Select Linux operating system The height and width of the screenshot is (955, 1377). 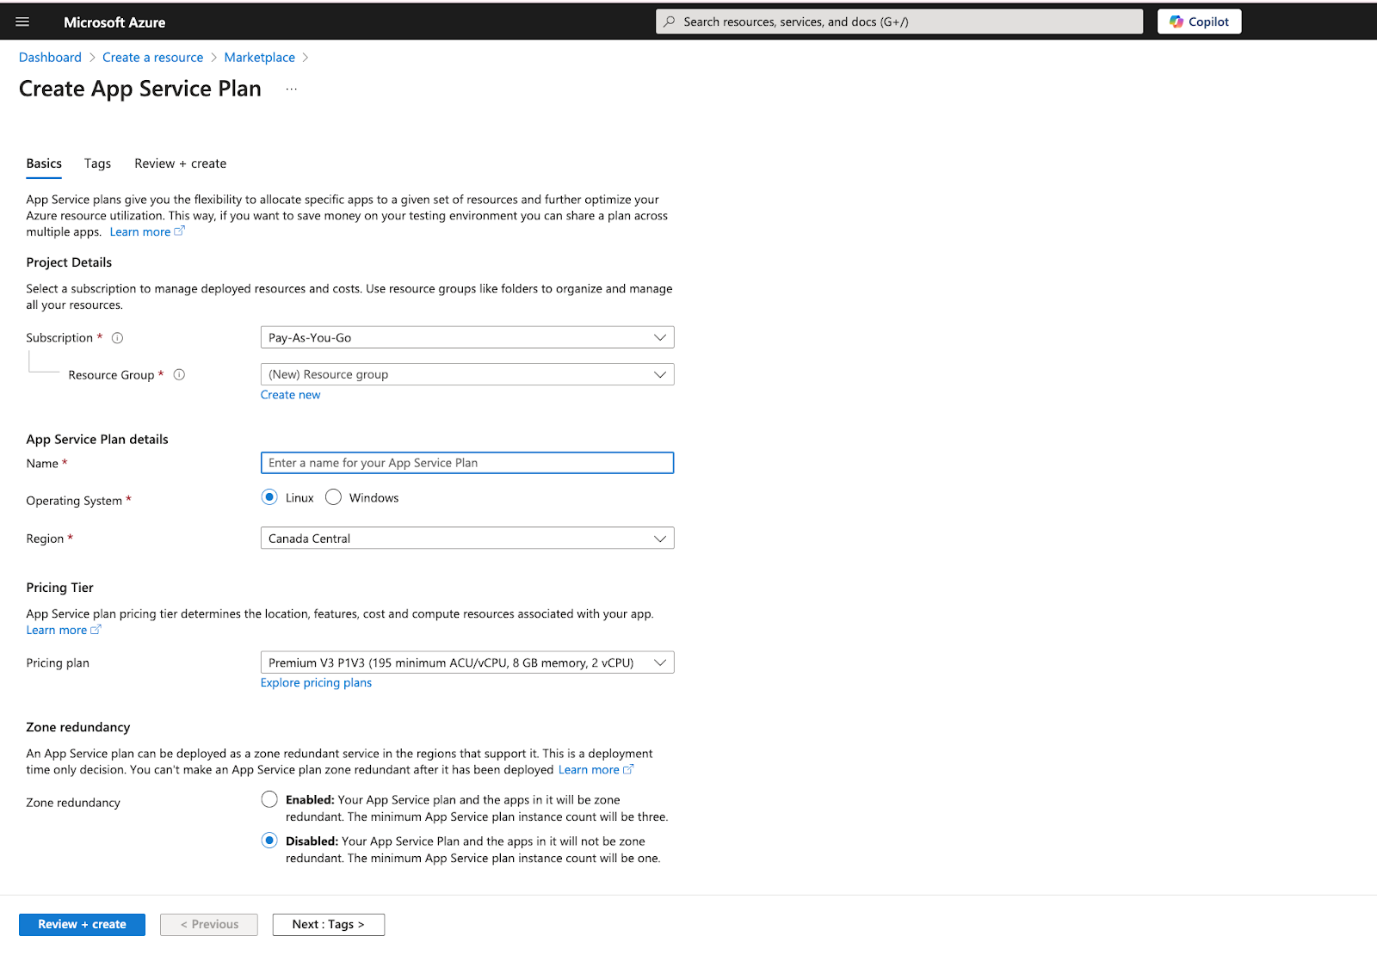269,497
